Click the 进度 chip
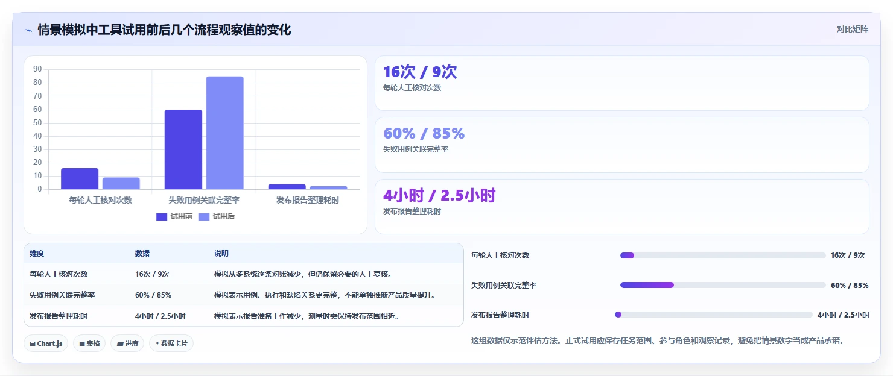 pyautogui.click(x=127, y=343)
